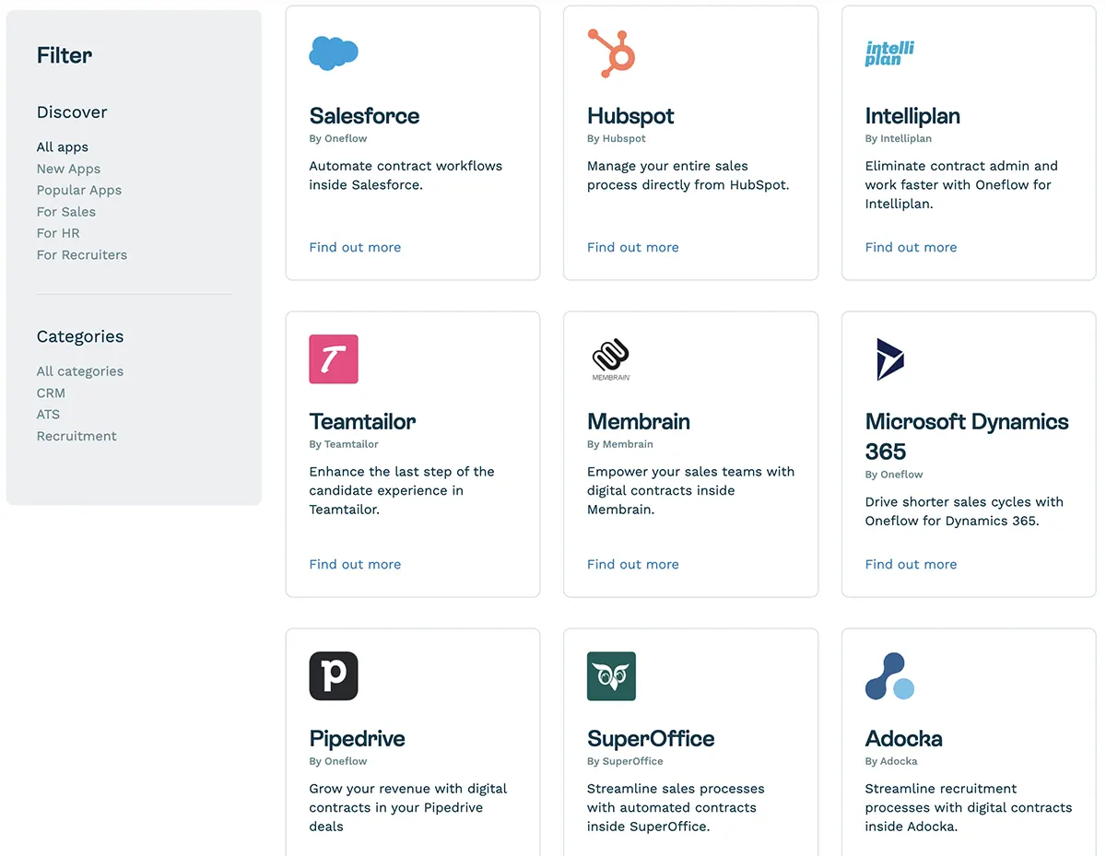The width and height of the screenshot is (1106, 856).
Task: Click the pink Teamtailor logo icon
Action: coord(334,359)
